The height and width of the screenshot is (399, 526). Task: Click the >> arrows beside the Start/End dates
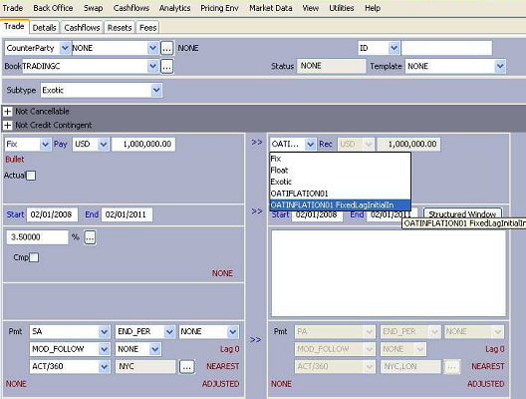tap(257, 211)
